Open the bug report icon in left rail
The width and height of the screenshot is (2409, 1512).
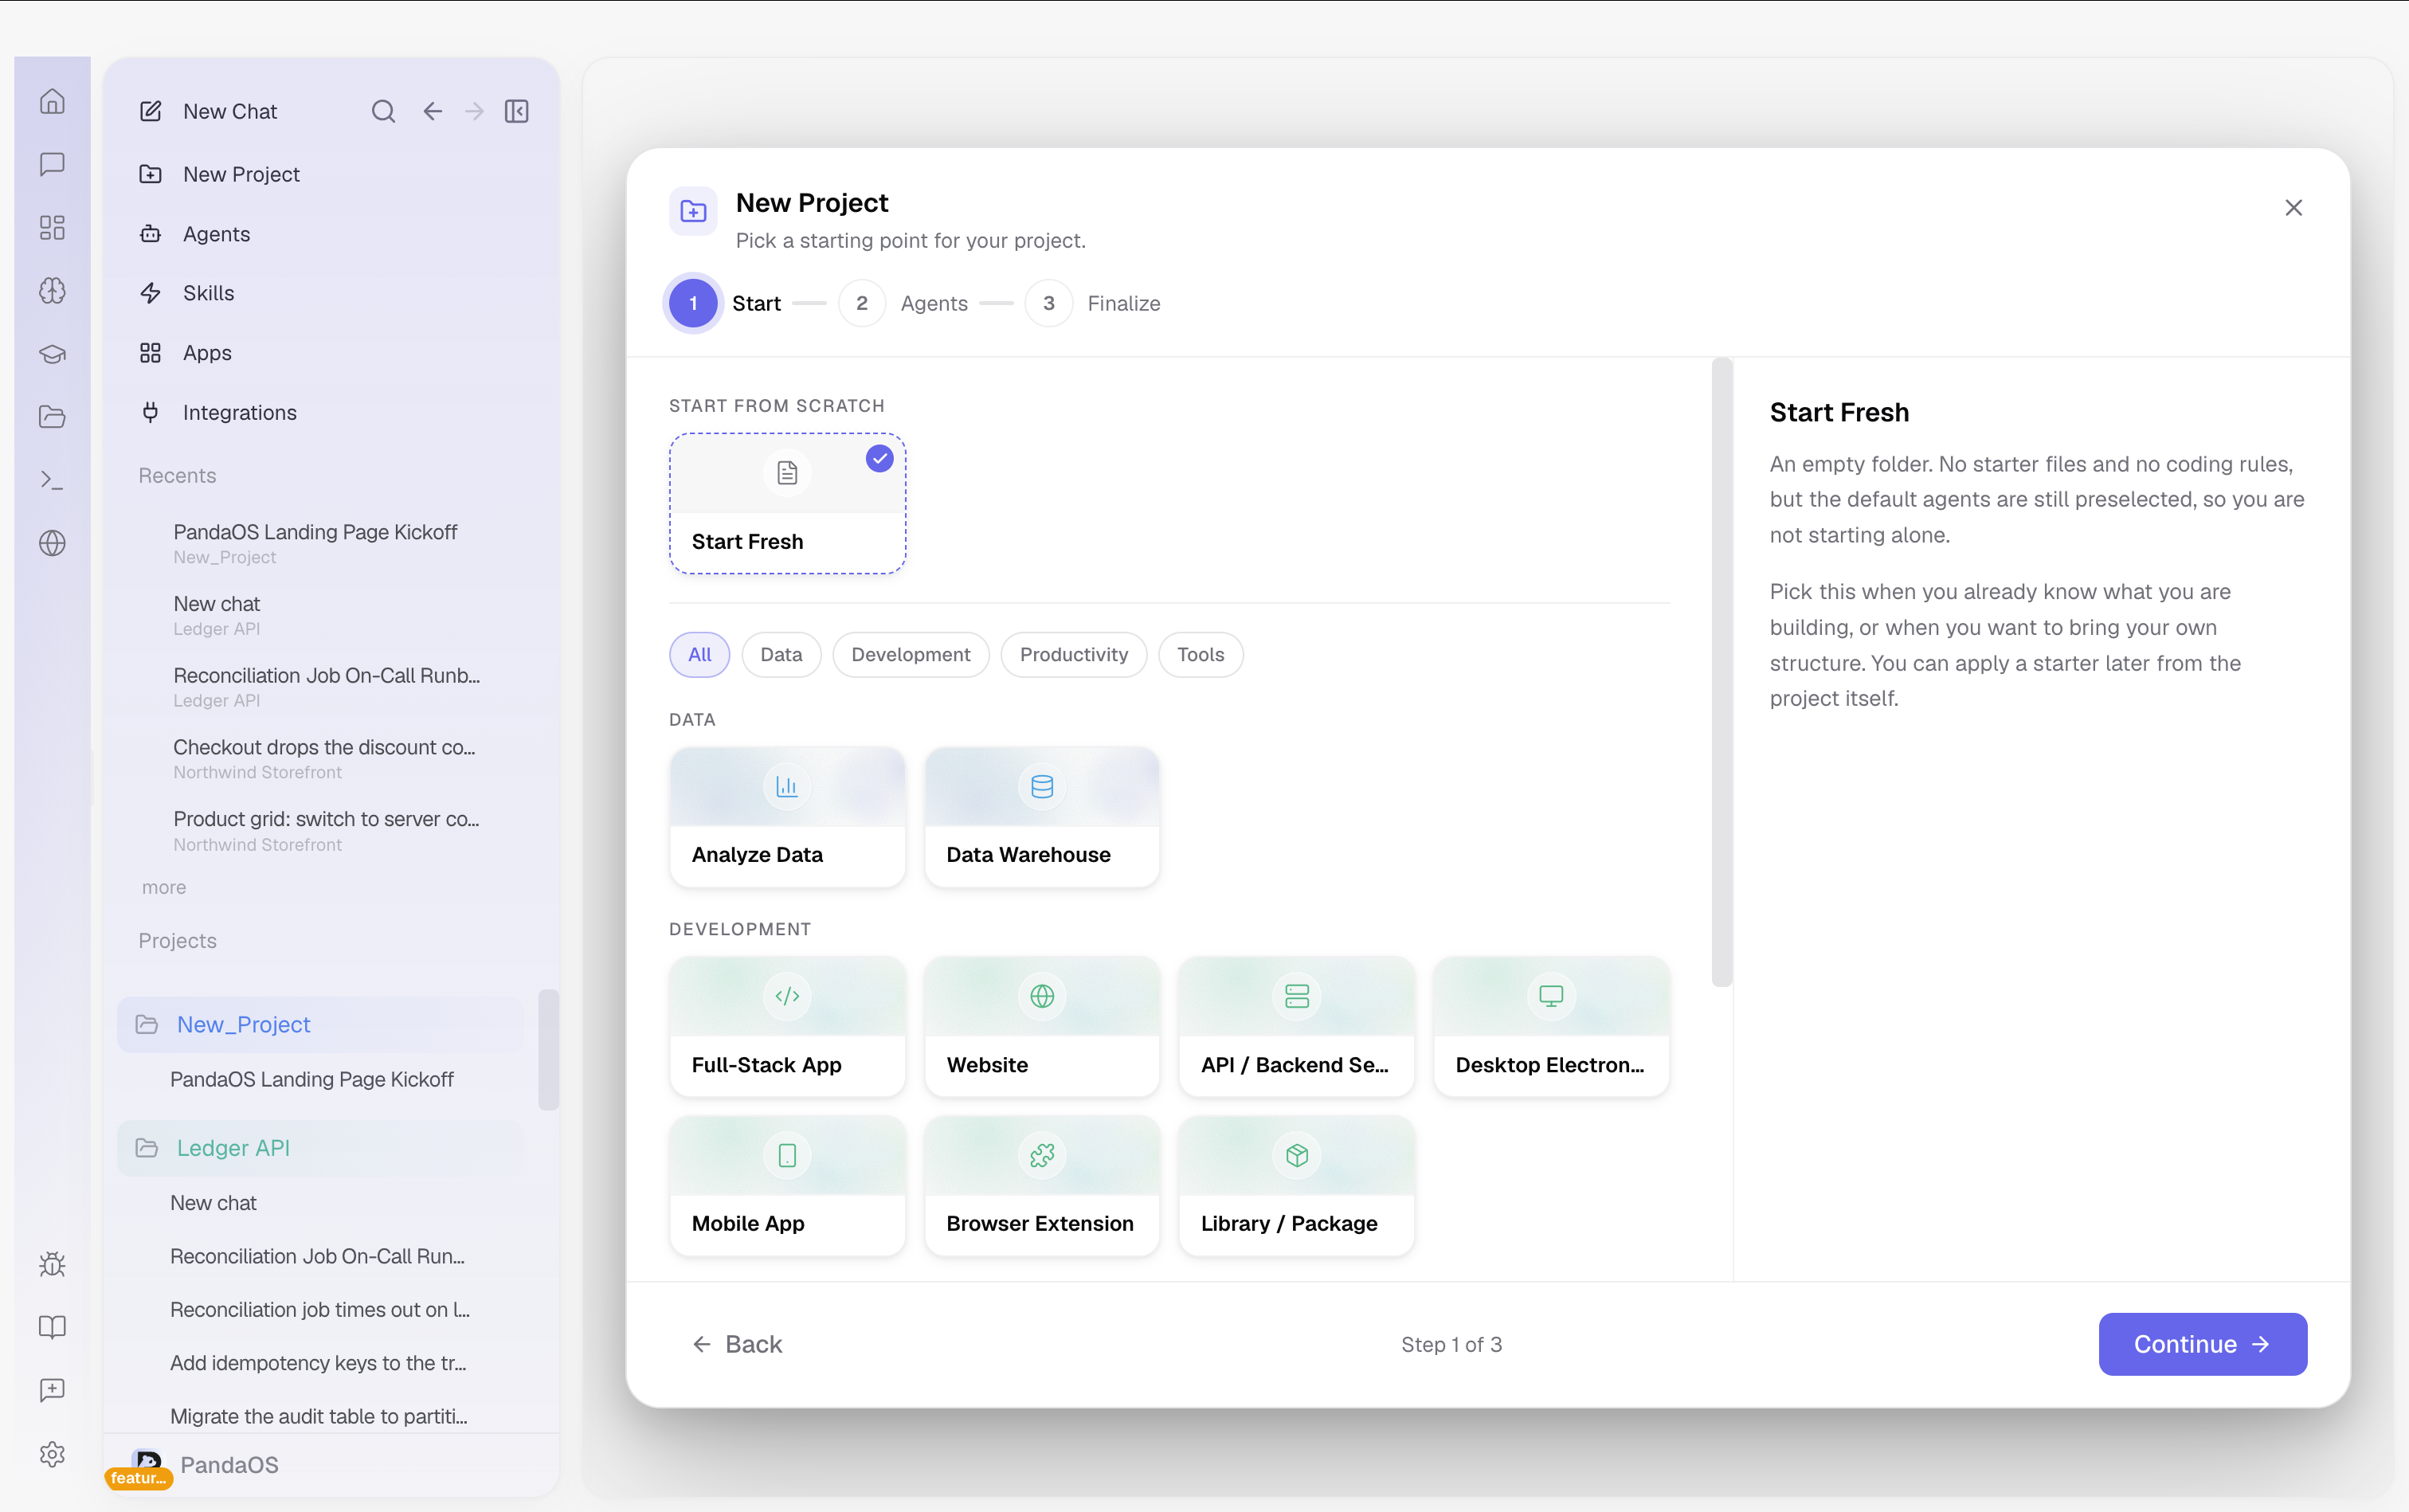coord(52,1264)
